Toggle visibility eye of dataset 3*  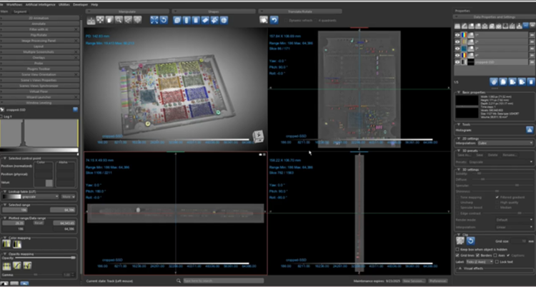coord(457,49)
